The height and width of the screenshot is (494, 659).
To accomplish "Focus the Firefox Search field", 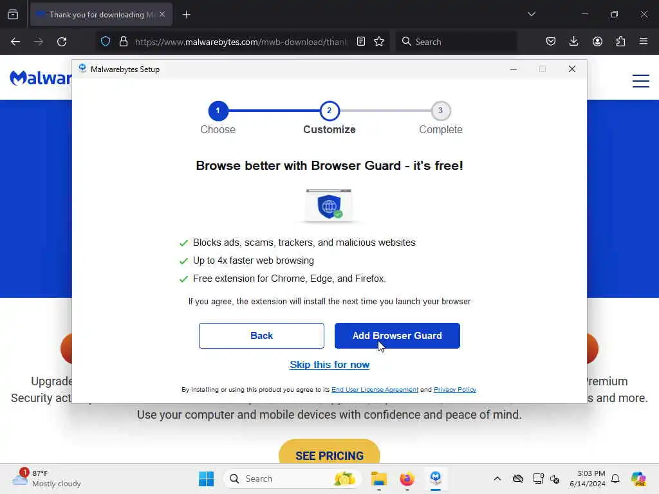I will point(456,42).
